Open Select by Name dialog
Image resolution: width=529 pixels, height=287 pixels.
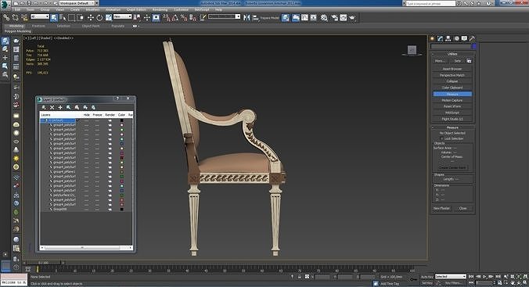click(63, 17)
